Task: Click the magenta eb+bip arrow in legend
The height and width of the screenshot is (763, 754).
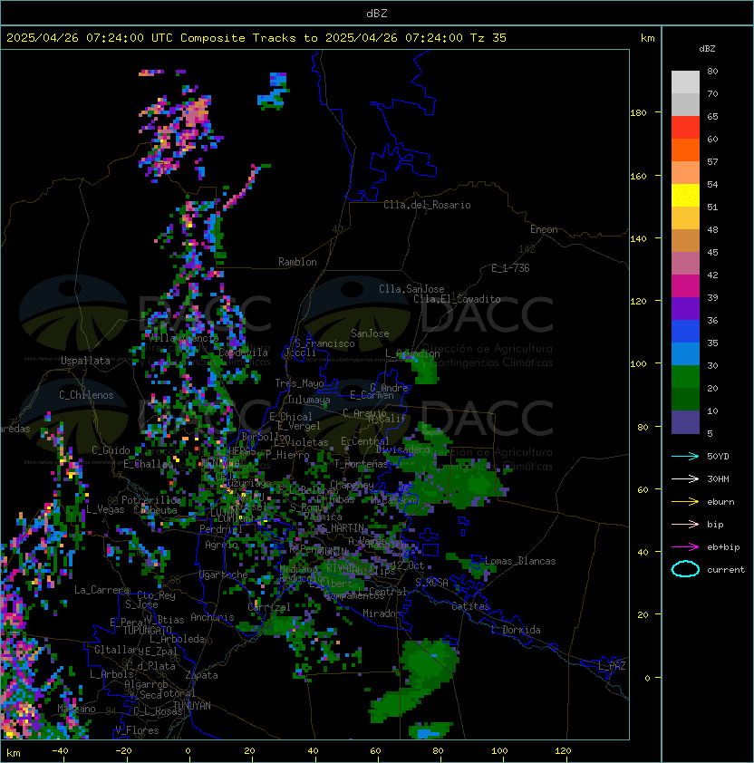Action: click(685, 547)
